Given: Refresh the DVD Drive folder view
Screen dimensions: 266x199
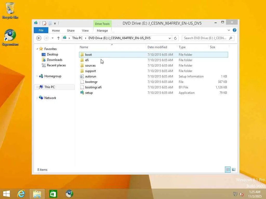Looking at the screenshot, I should pos(175,38).
